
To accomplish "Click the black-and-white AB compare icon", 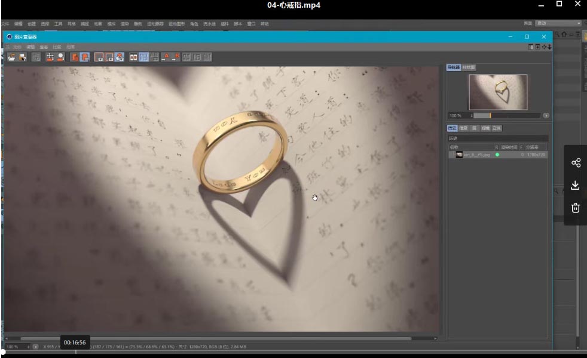I will (x=133, y=57).
